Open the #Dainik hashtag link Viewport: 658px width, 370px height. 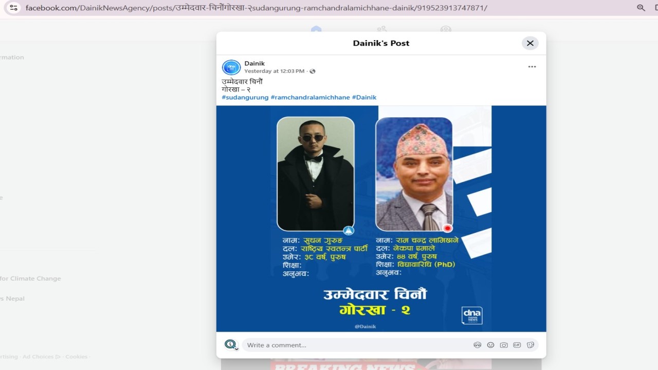tap(364, 97)
